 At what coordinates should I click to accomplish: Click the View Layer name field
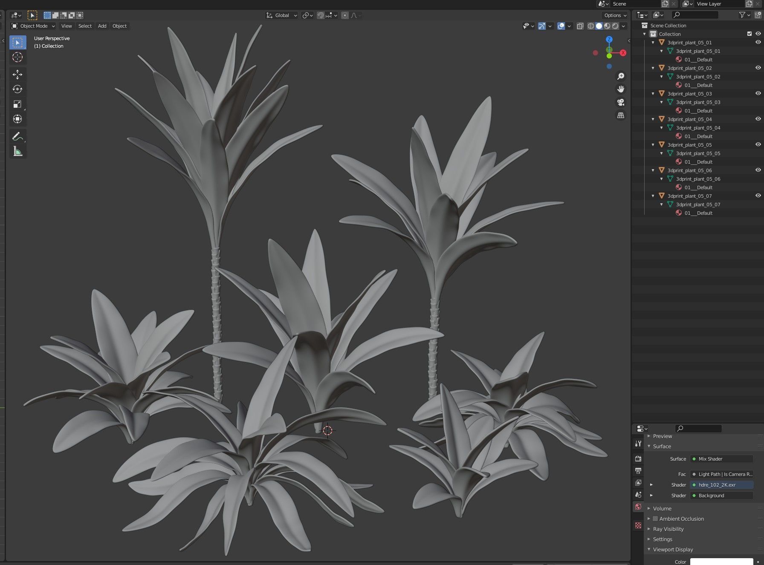[720, 4]
